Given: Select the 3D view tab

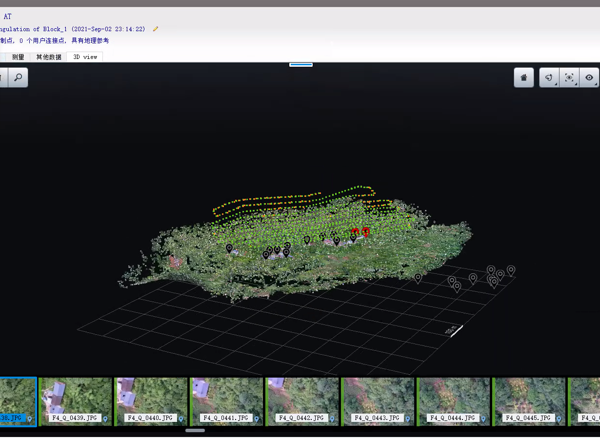Looking at the screenshot, I should coord(85,57).
